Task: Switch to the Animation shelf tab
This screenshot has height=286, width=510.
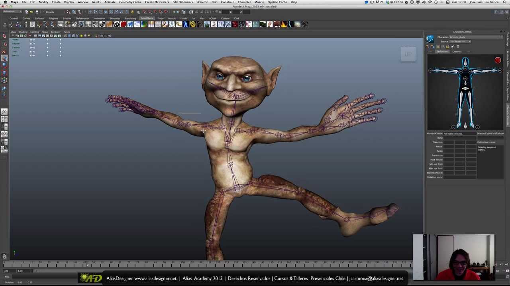Action: click(100, 18)
